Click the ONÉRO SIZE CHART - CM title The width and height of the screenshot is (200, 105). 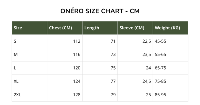tap(100, 11)
